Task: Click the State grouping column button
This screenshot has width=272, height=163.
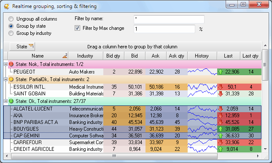Action: [x=22, y=47]
